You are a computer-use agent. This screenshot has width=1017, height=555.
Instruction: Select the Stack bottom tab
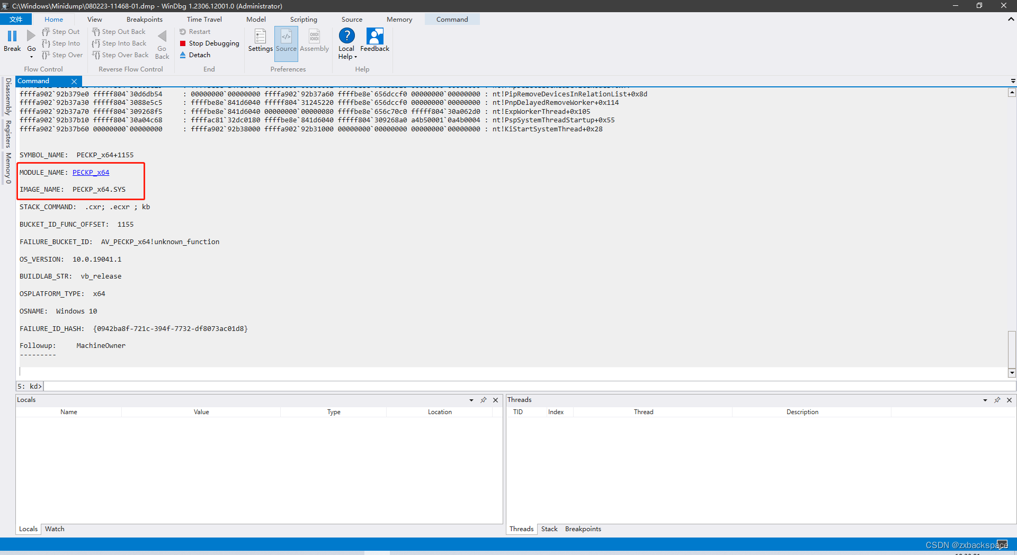click(x=549, y=529)
